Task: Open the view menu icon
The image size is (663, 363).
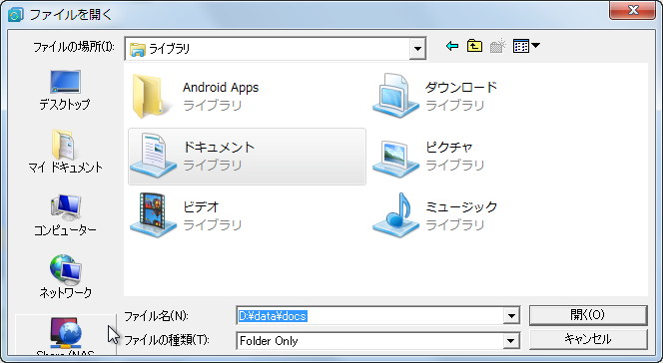Action: click(x=526, y=46)
